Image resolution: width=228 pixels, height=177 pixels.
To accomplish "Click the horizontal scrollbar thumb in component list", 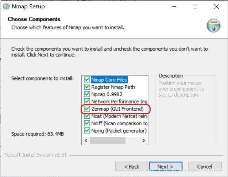I will pos(108,141).
